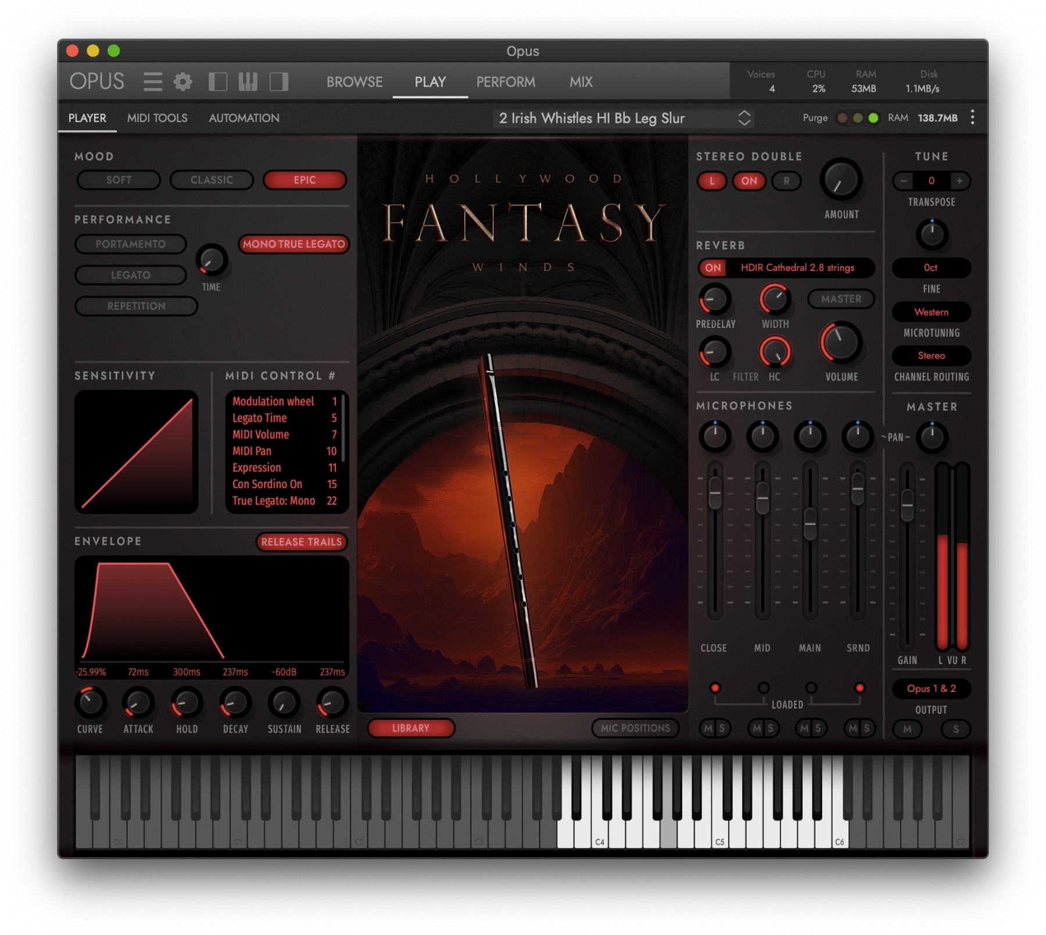Click the Reverb LC filter knob
The height and width of the screenshot is (935, 1046).
715,352
